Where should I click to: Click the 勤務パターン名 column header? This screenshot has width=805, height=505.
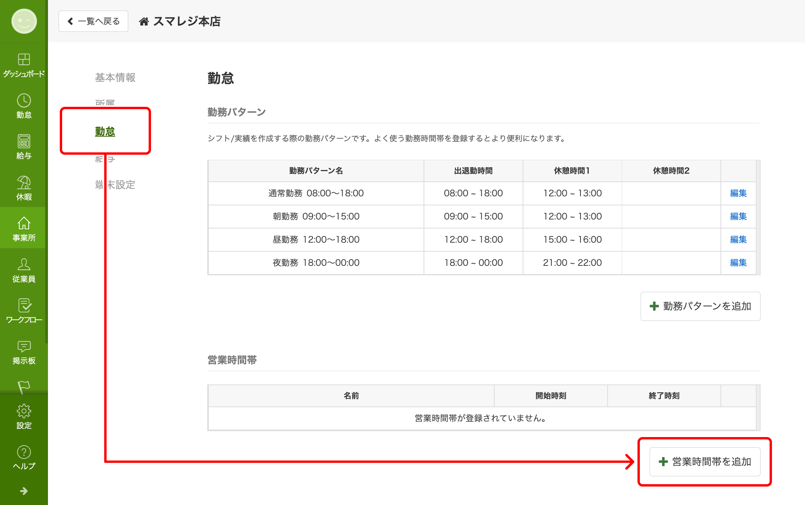click(x=316, y=171)
